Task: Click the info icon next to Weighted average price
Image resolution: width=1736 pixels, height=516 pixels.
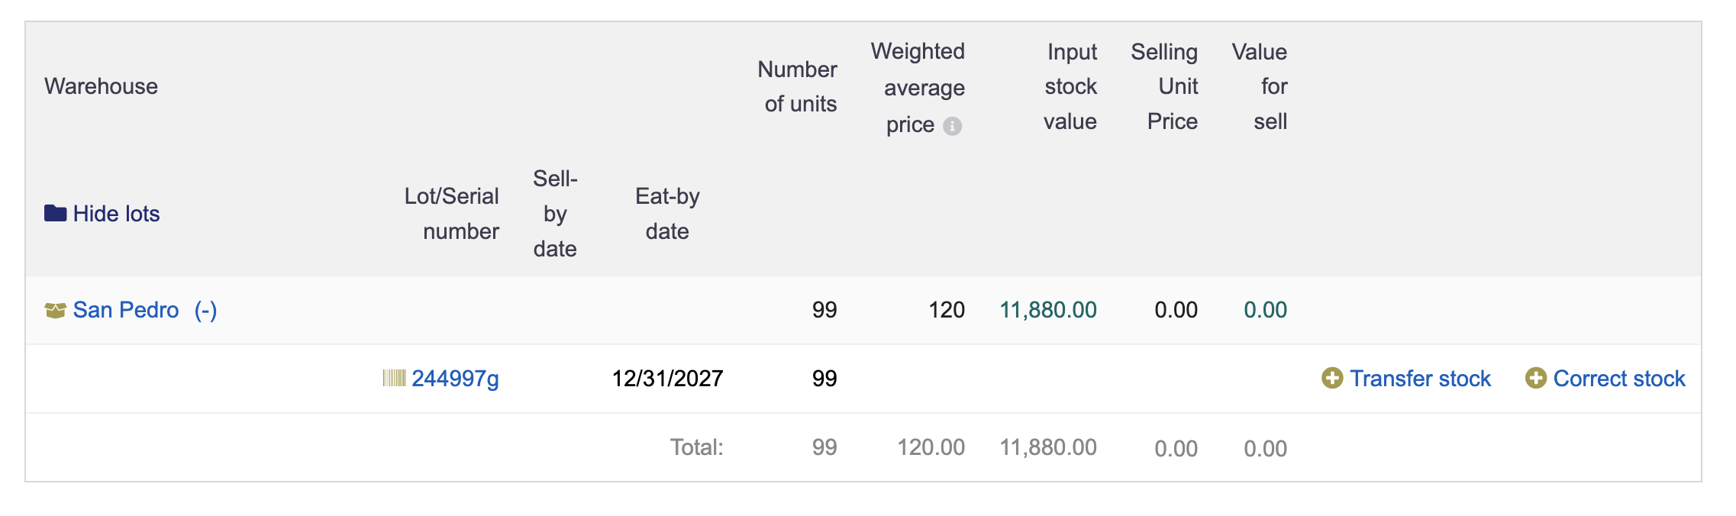Action: click(x=952, y=126)
